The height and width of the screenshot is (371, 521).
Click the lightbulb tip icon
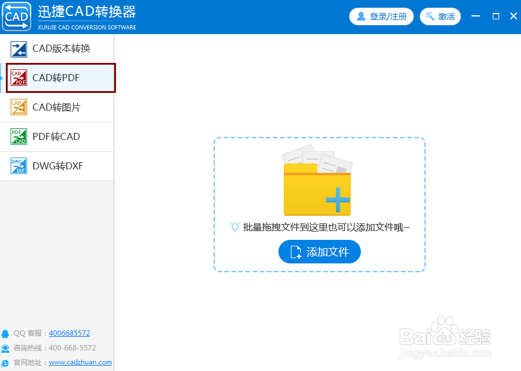234,226
